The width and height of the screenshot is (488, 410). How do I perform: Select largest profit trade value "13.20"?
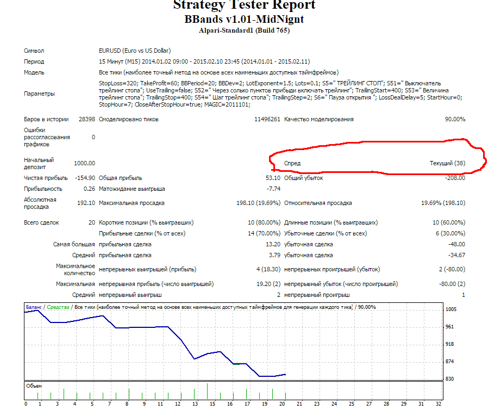(x=273, y=244)
